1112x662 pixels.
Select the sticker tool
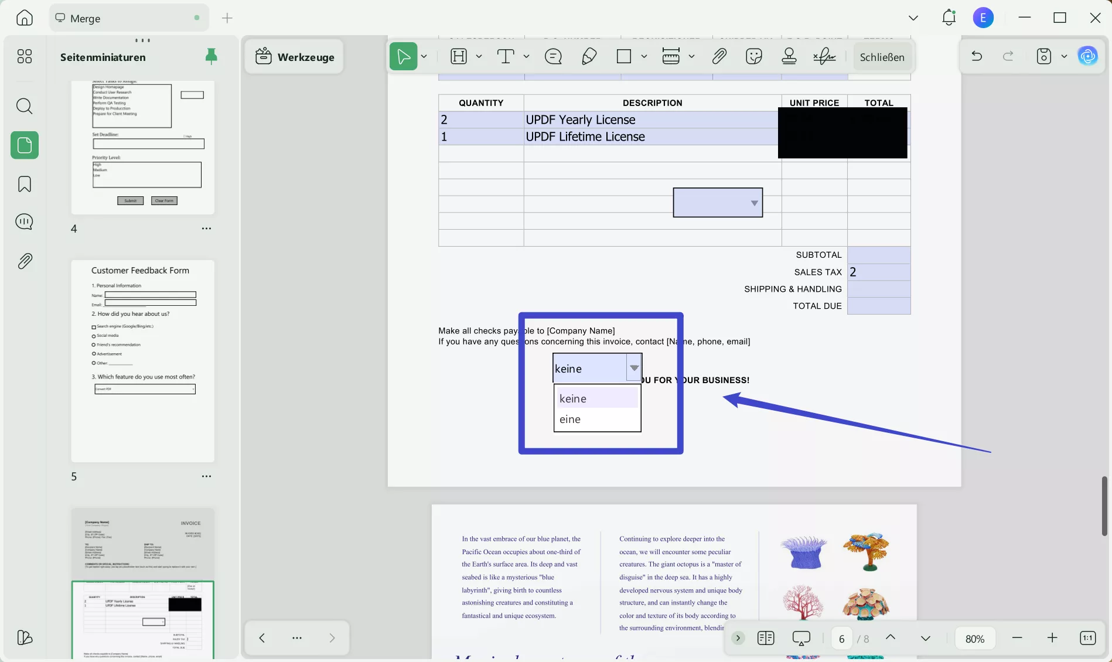pyautogui.click(x=754, y=56)
